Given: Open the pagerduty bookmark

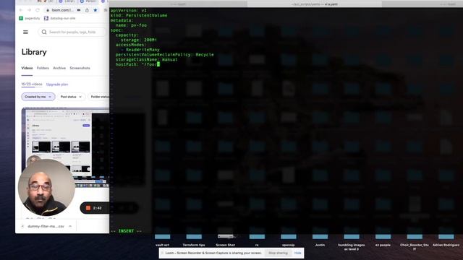Looking at the screenshot, I should pos(29,18).
